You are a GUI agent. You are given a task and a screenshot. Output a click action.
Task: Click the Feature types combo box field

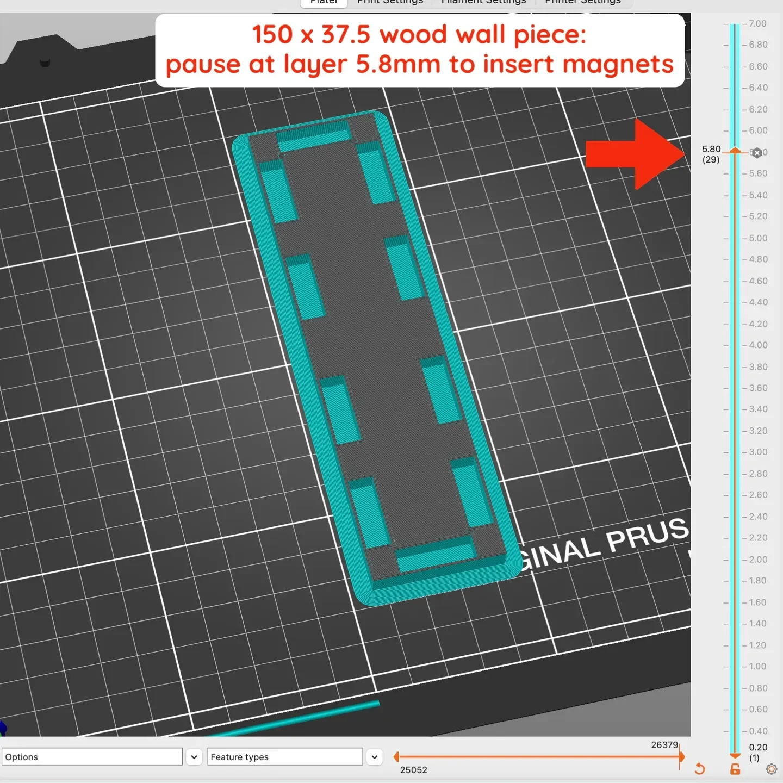point(285,757)
